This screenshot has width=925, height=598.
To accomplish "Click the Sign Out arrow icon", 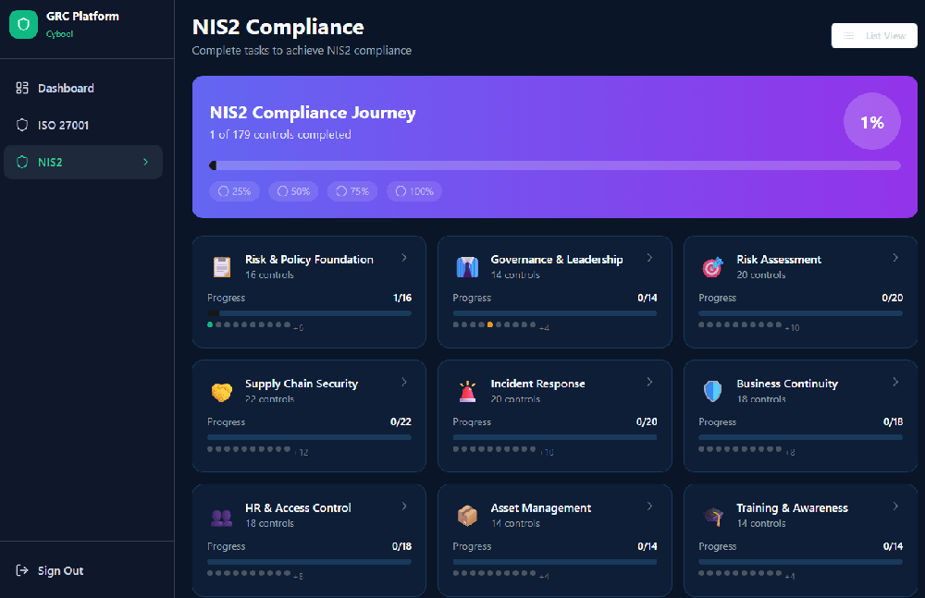I will pyautogui.click(x=22, y=570).
